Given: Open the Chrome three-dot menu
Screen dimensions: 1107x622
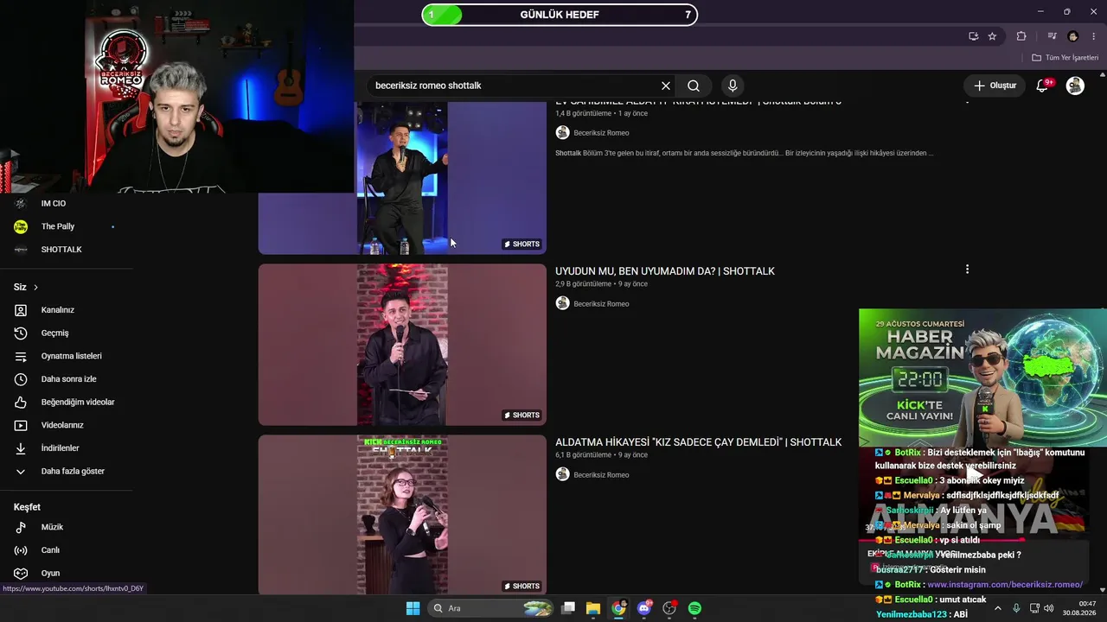Looking at the screenshot, I should [x=1095, y=36].
